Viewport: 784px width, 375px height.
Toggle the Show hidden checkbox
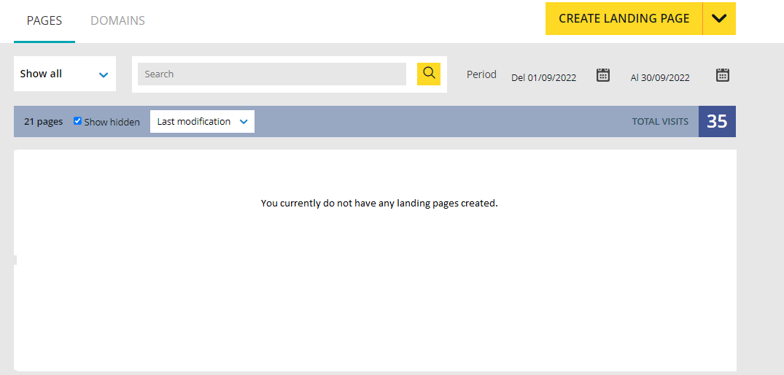tap(78, 121)
